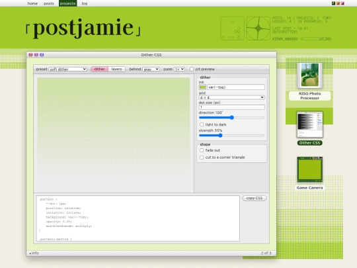Click the RISO Photo Processor thumbnail

pyautogui.click(x=309, y=75)
